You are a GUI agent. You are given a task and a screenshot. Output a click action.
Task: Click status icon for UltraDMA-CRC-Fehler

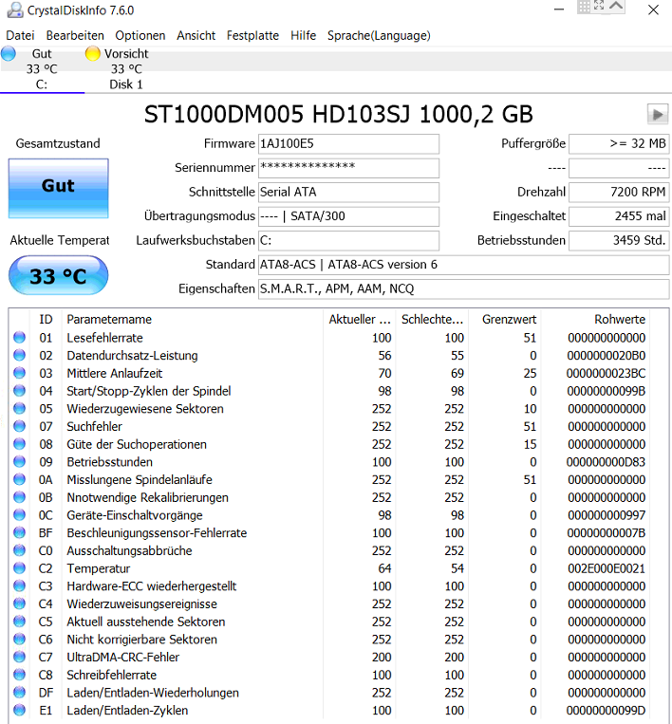(19, 657)
